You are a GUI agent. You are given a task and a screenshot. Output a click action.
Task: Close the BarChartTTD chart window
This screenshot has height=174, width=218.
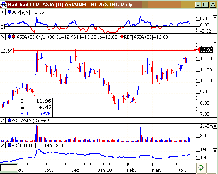[213, 5]
